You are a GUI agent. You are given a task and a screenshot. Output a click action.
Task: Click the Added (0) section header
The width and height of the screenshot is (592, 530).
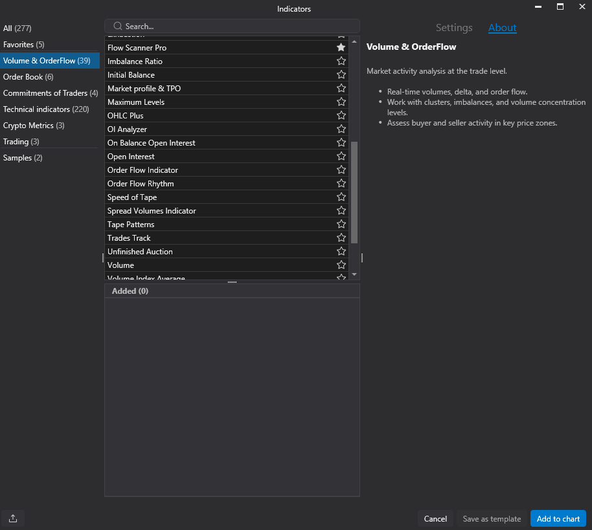coord(232,291)
